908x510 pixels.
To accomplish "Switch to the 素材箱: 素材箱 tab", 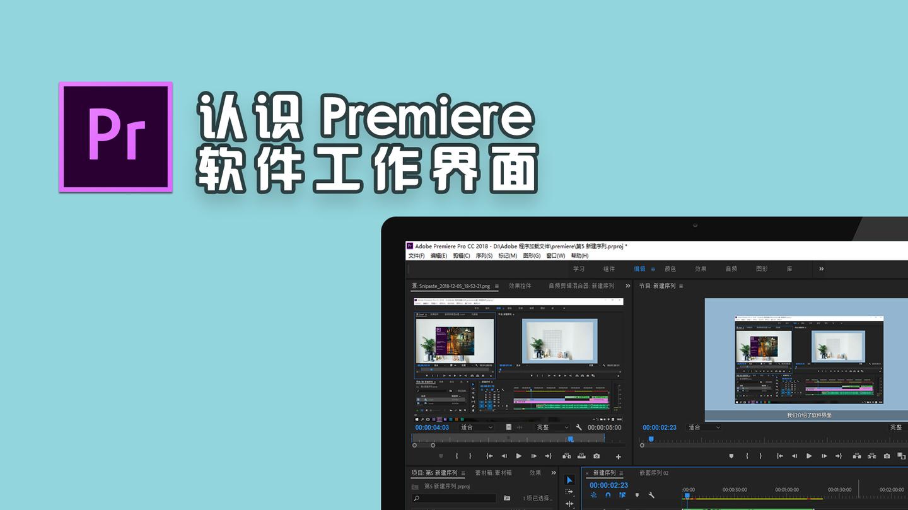I will tap(493, 473).
